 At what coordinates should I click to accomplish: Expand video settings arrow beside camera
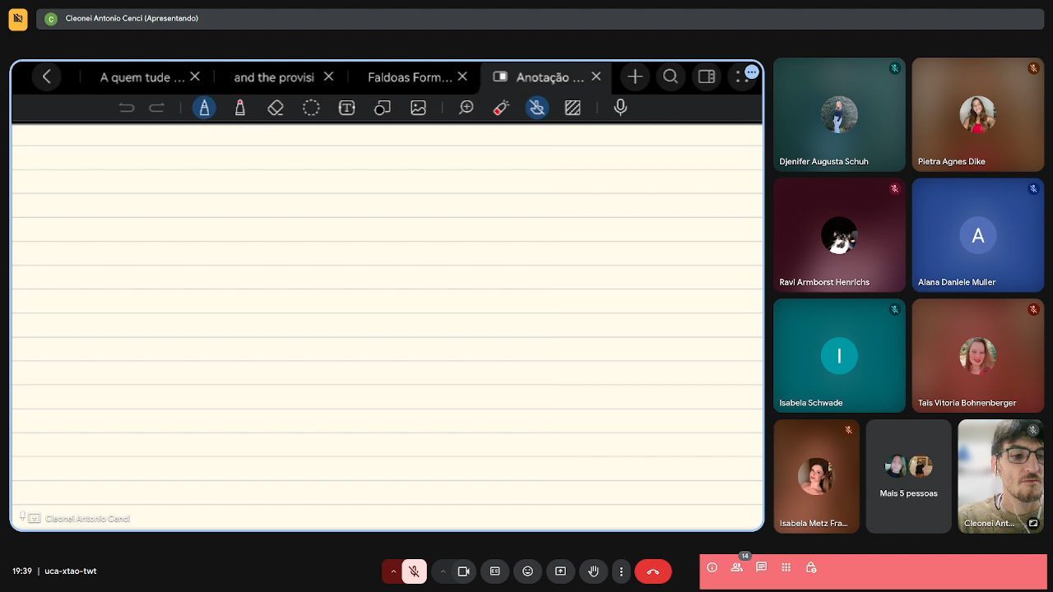pyautogui.click(x=443, y=571)
